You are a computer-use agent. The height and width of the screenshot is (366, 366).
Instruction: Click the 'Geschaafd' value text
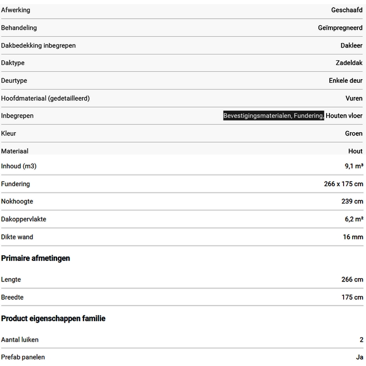coord(347,10)
